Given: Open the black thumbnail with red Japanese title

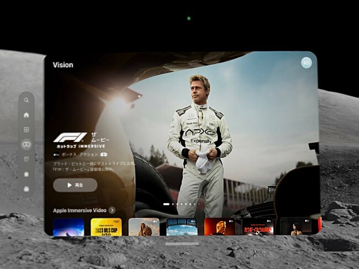Looking at the screenshot, I should (257, 226).
